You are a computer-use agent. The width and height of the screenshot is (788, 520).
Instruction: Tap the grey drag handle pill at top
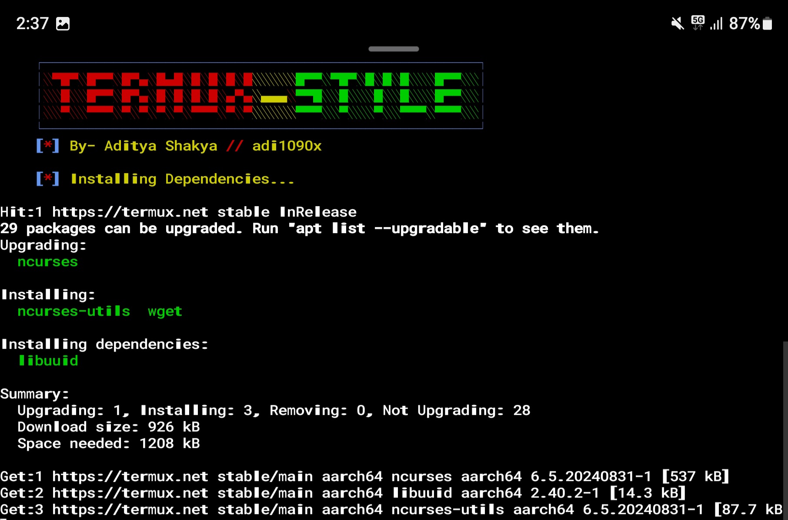394,49
